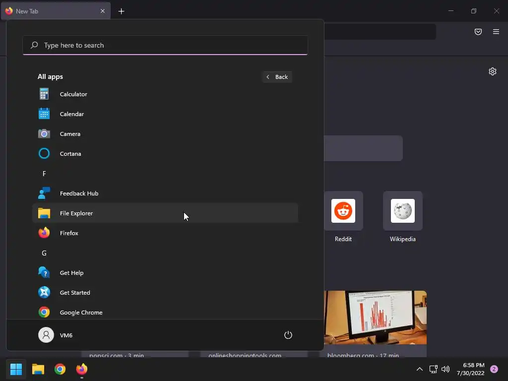
Task: Launch the Calendar app
Action: (x=165, y=114)
